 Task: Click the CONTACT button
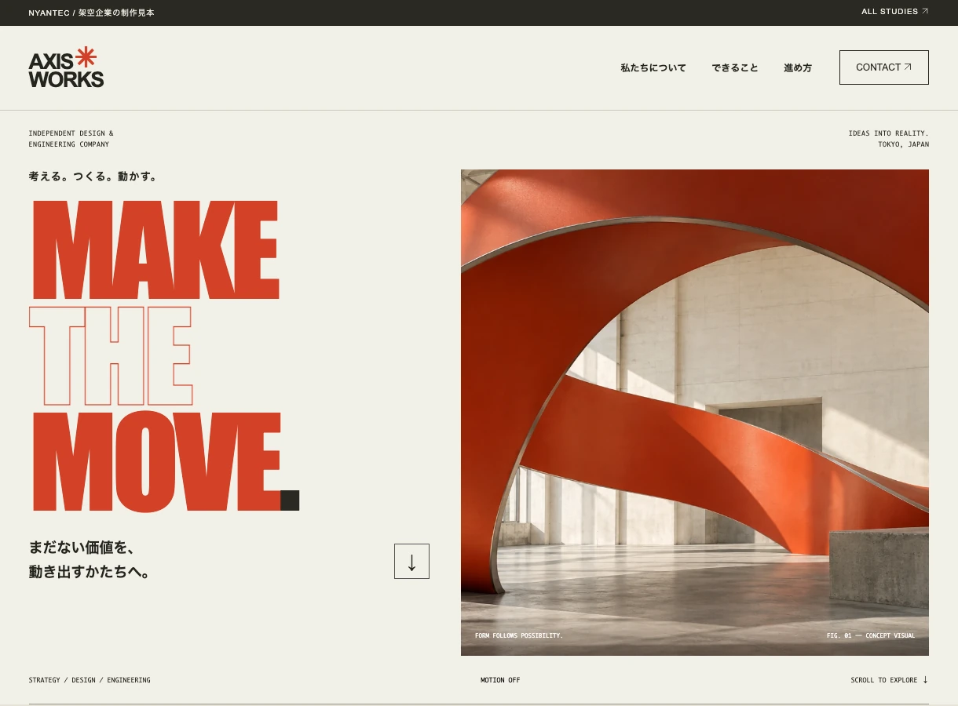pos(884,67)
